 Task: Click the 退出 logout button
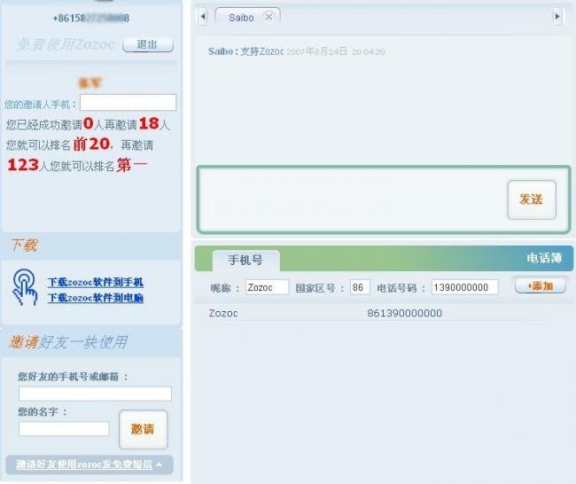148,44
